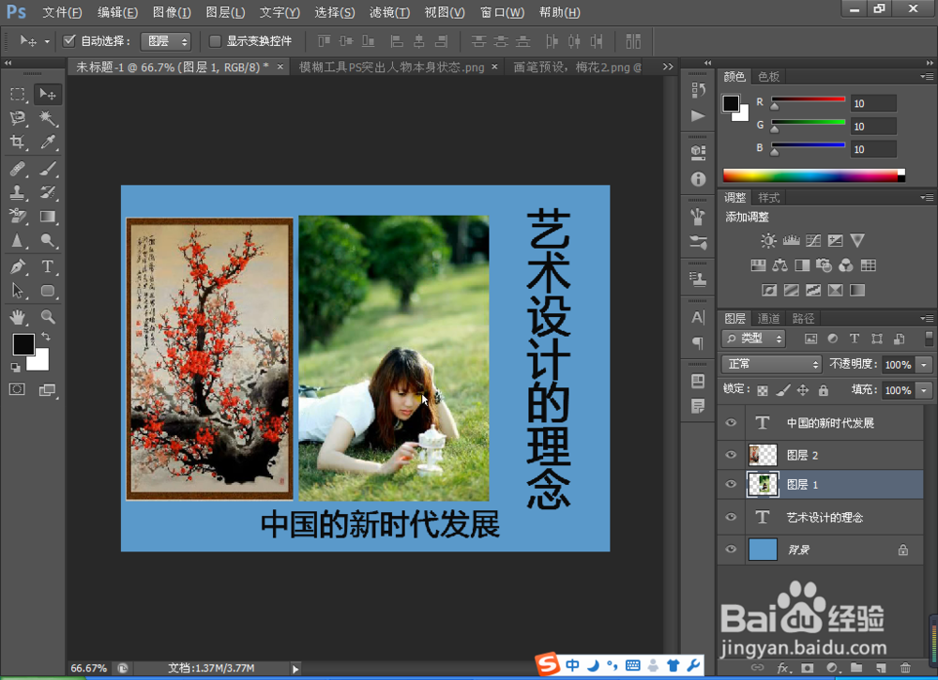Select the Blur tool
Image resolution: width=938 pixels, height=680 pixels.
click(x=17, y=240)
